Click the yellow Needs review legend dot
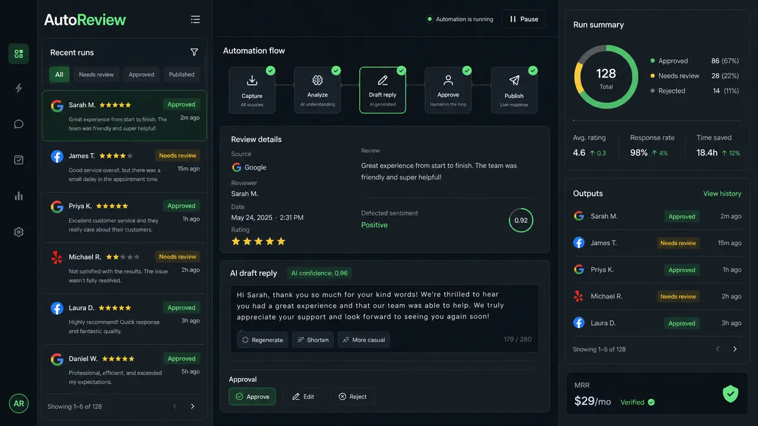Image resolution: width=758 pixels, height=426 pixels. (x=653, y=76)
